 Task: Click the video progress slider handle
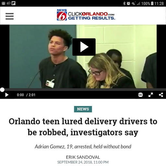[2, 90]
